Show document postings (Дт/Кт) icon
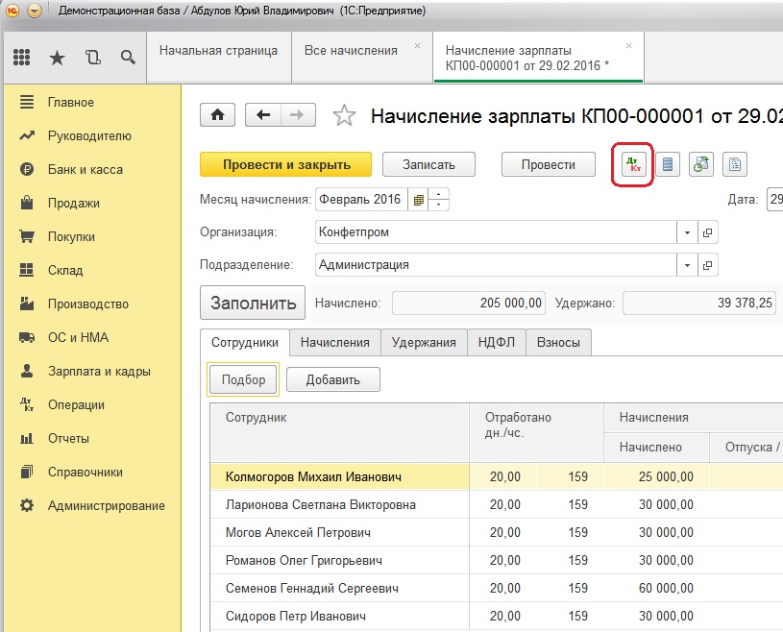The height and width of the screenshot is (632, 783). [633, 164]
